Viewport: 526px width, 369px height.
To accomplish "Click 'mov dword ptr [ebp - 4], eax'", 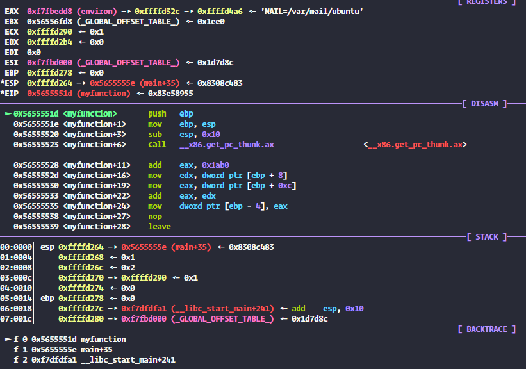I will (217, 206).
